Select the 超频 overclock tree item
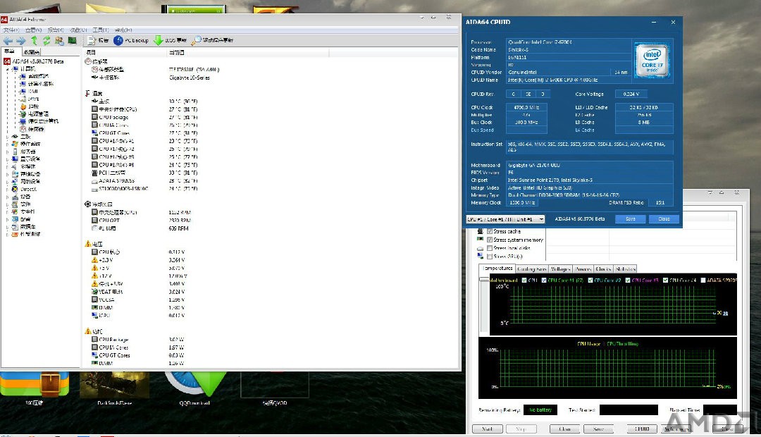761x437 pixels. pyautogui.click(x=30, y=106)
